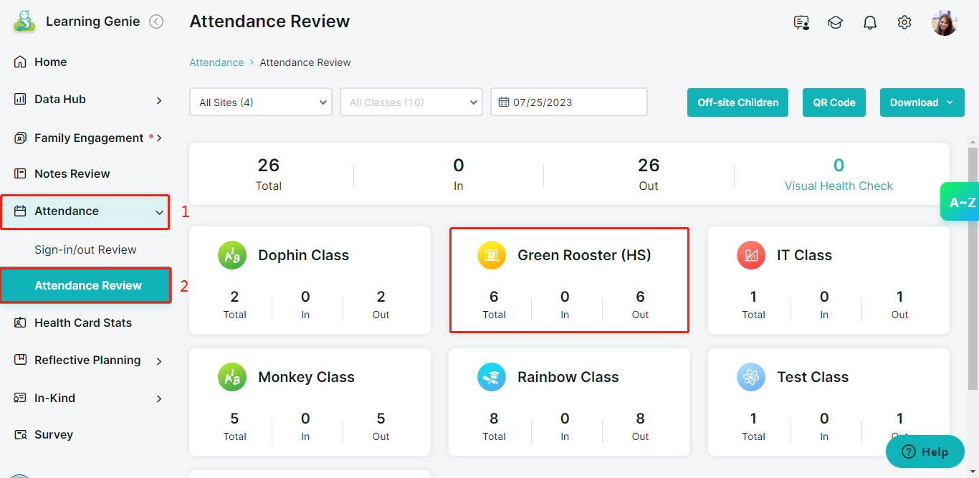Click the Off-site Children button
979x478 pixels.
(737, 102)
